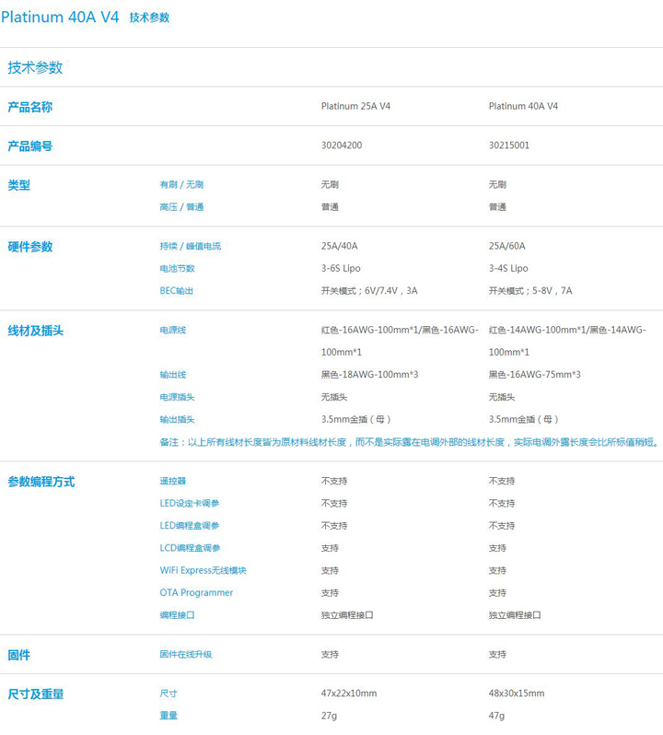Viewport: 663px width, 735px height.
Task: Click the 产品编号 row label
Action: pos(30,146)
